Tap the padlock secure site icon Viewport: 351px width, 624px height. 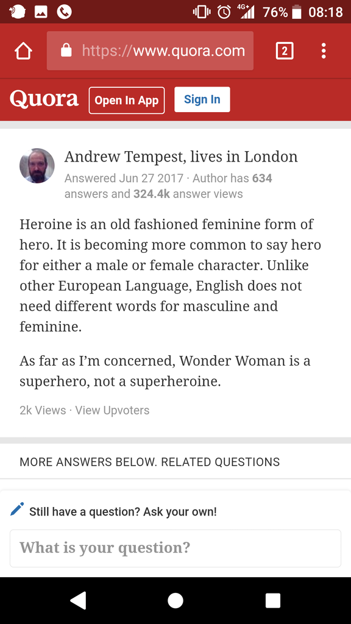pos(66,51)
